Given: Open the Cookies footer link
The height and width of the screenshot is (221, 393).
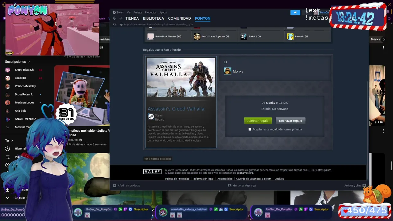Looking at the screenshot, I should pyautogui.click(x=279, y=179).
